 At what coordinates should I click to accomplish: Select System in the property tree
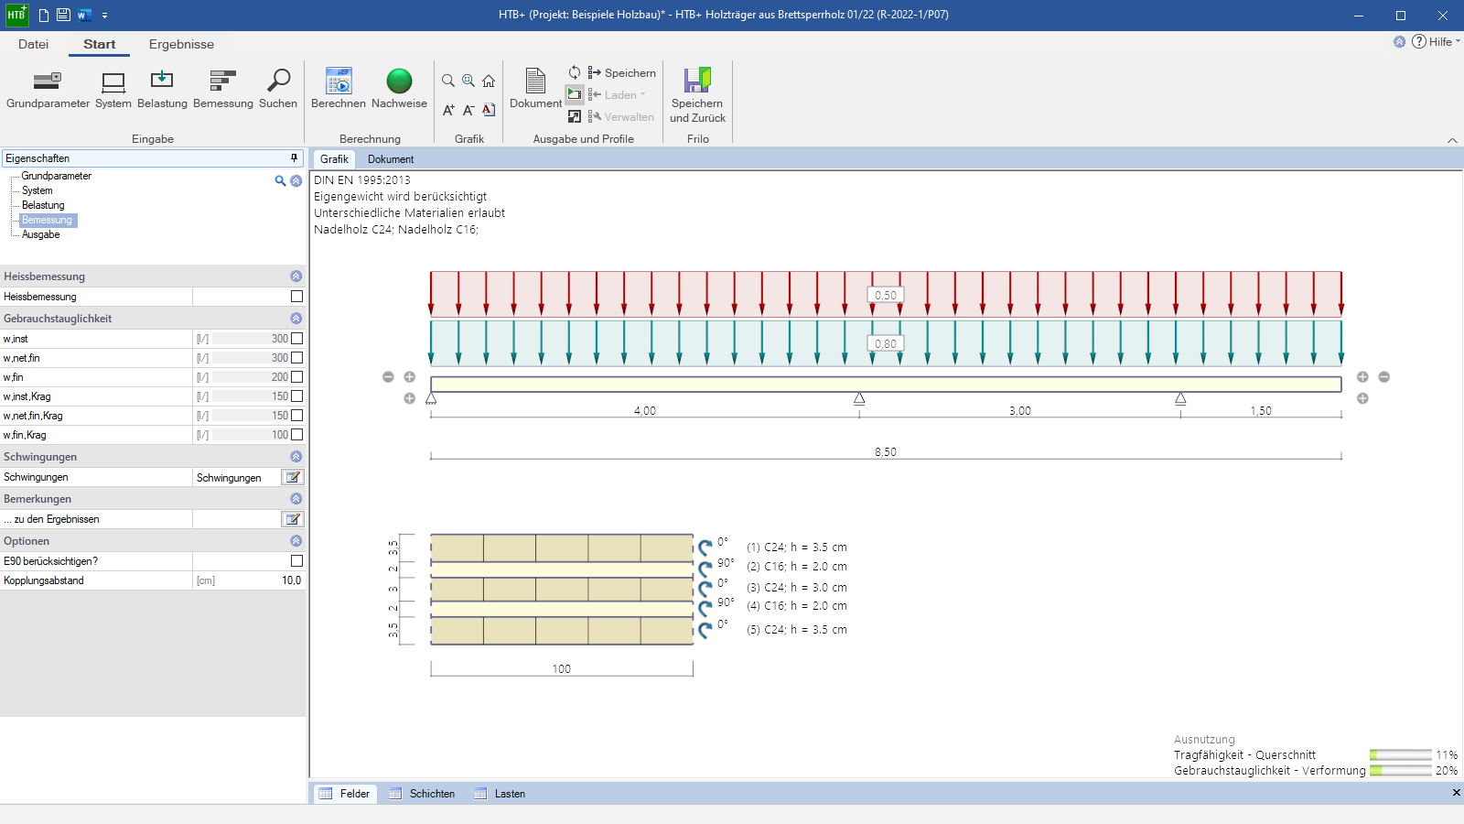click(38, 190)
